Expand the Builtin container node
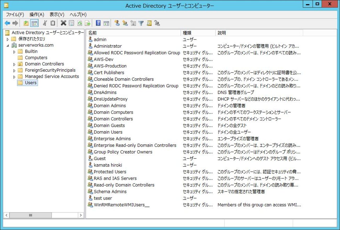This screenshot has width=340, height=230. coord(14,51)
